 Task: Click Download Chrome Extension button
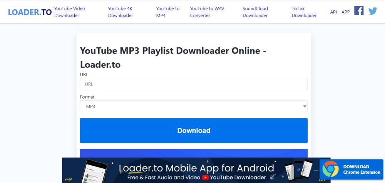(x=352, y=169)
